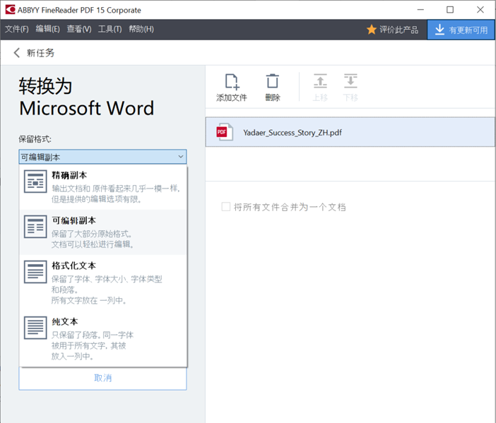Click description 只保留了段落。同一字体
The height and width of the screenshot is (423, 496).
coord(93,335)
